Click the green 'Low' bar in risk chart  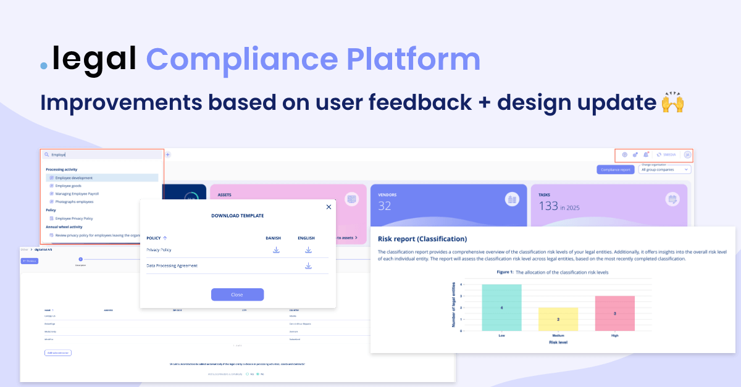click(501, 307)
